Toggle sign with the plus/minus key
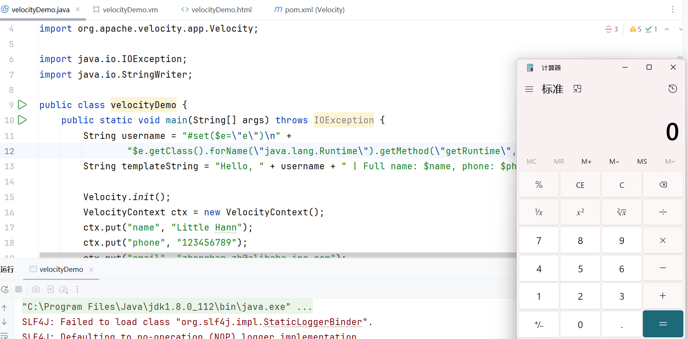The height and width of the screenshot is (339, 688). (538, 325)
